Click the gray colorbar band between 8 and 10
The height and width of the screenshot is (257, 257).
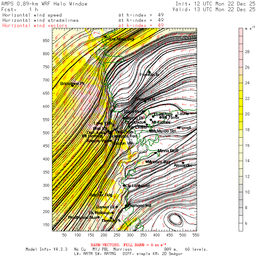tap(241, 200)
